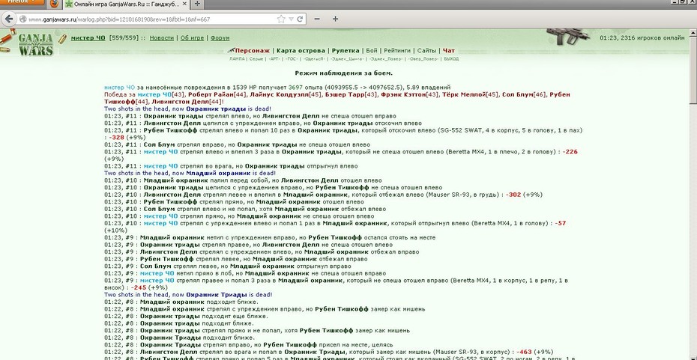
Task: Click the -АРТ- submenu link
Action: coord(274,58)
